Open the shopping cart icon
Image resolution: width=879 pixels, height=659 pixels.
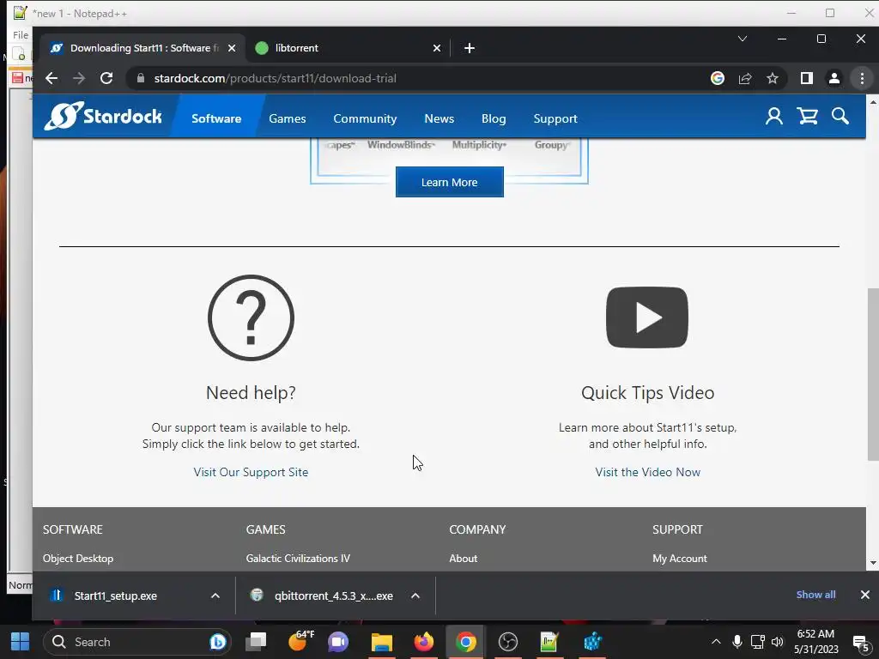(x=807, y=117)
